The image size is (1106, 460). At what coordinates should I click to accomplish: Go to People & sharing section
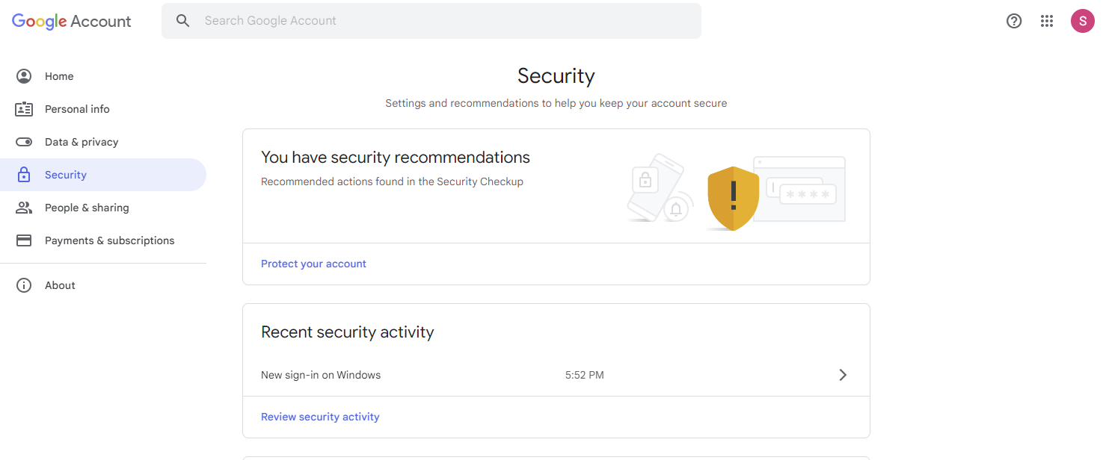point(103,208)
